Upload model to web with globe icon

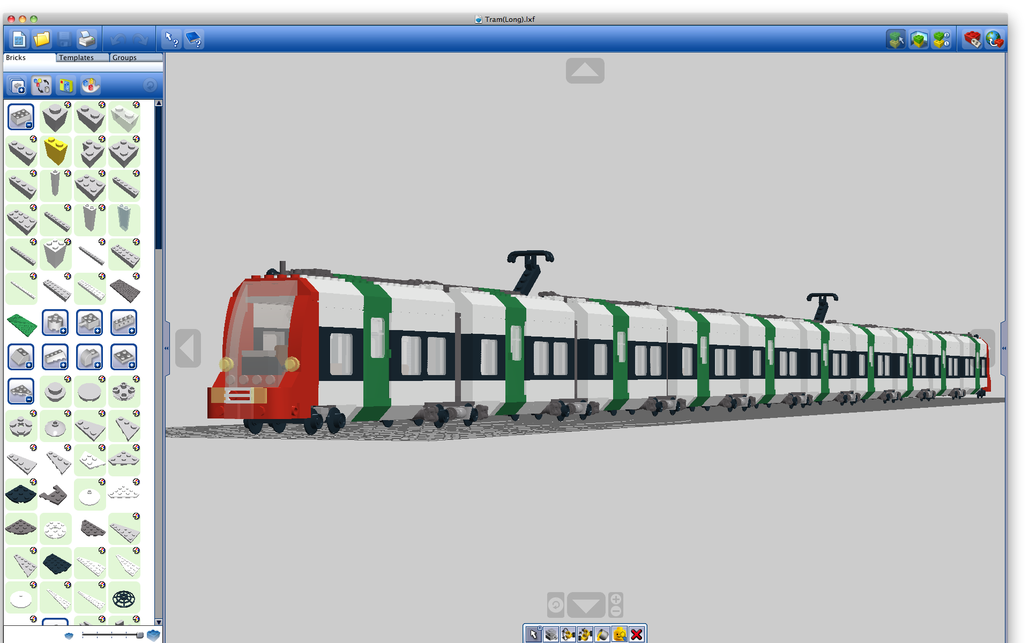coord(995,40)
